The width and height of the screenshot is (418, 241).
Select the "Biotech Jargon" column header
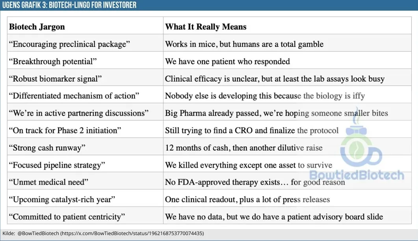(37, 27)
